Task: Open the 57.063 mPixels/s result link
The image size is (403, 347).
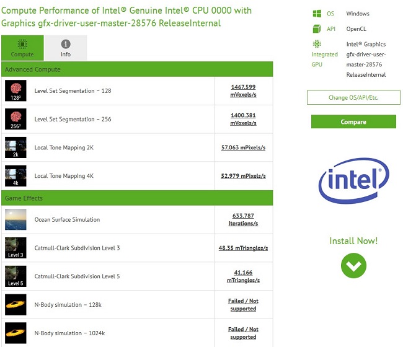Action: click(x=243, y=147)
